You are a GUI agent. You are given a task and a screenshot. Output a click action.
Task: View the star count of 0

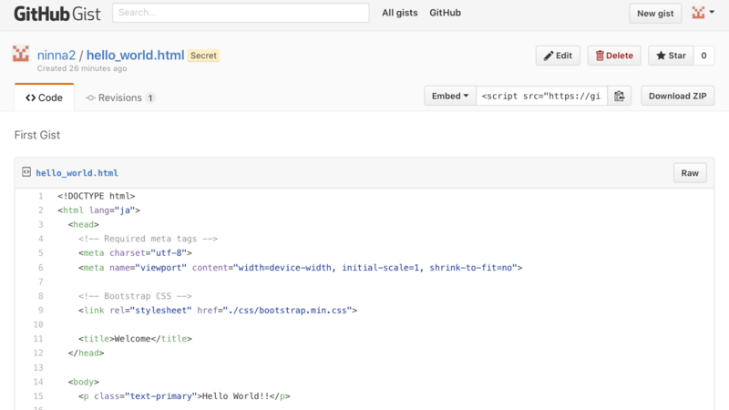point(703,56)
